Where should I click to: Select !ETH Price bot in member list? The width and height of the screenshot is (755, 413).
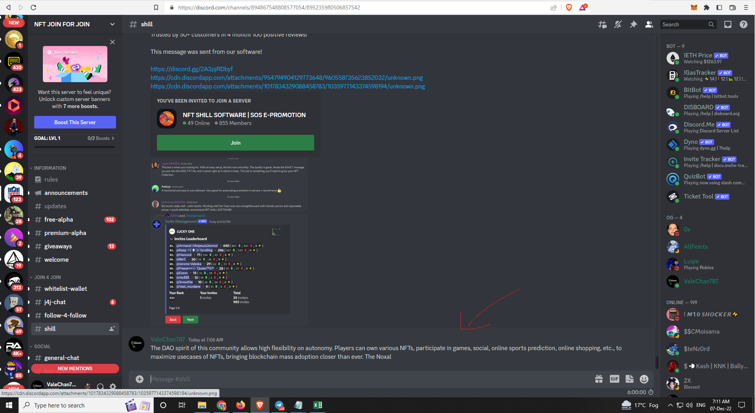point(707,58)
